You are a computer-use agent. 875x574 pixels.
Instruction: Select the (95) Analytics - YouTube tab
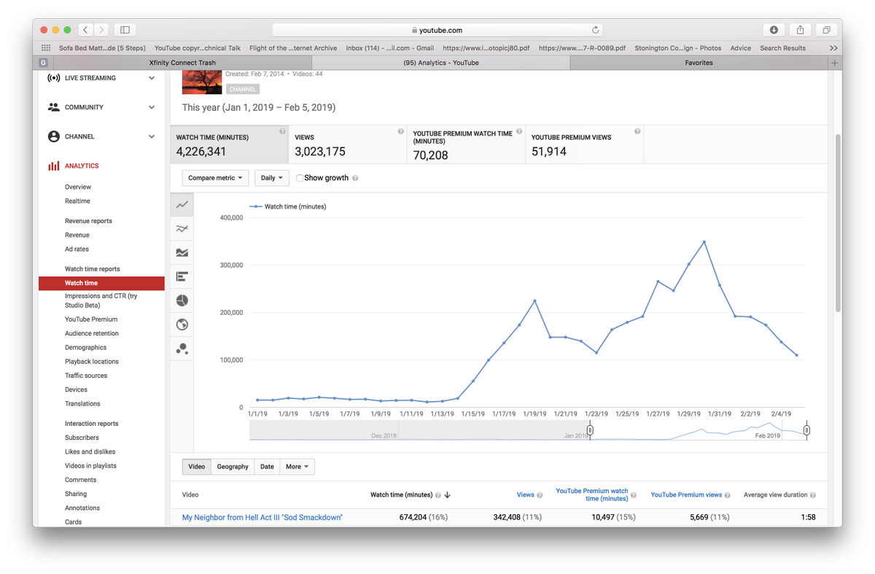[x=441, y=63]
